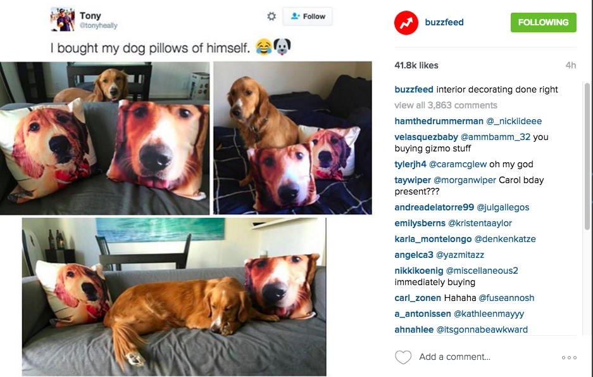The image size is (593, 377).
Task: Click the top-left dog pillows photo
Action: [105, 138]
